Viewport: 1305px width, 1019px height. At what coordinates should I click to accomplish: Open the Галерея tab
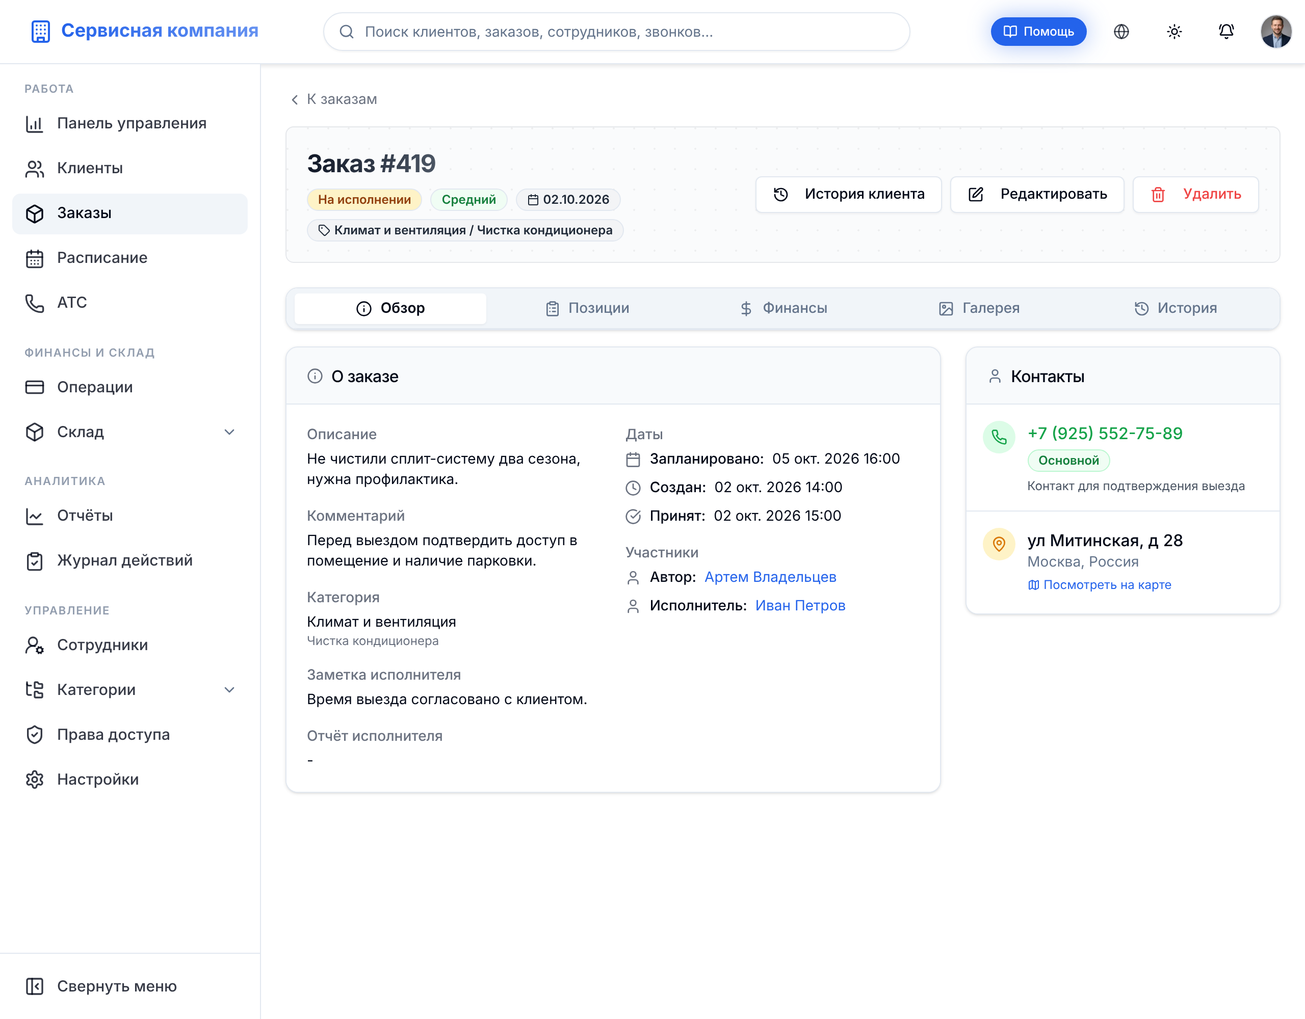979,308
